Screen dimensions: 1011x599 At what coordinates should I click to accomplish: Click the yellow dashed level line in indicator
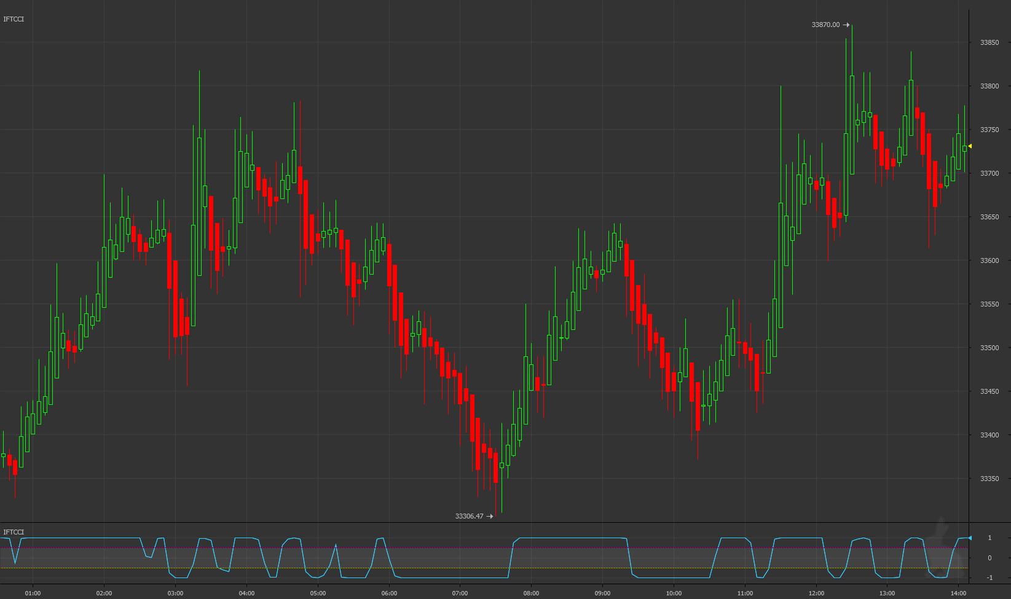484,568
